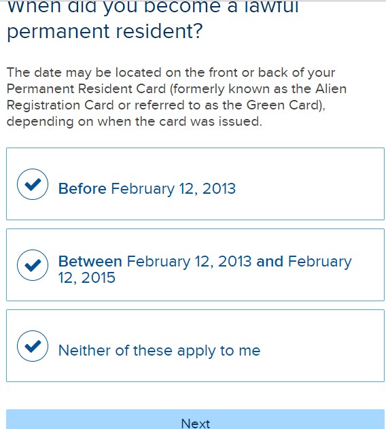
Task: Click 'Permanent Resident Card' in the description
Action: click(x=86, y=89)
